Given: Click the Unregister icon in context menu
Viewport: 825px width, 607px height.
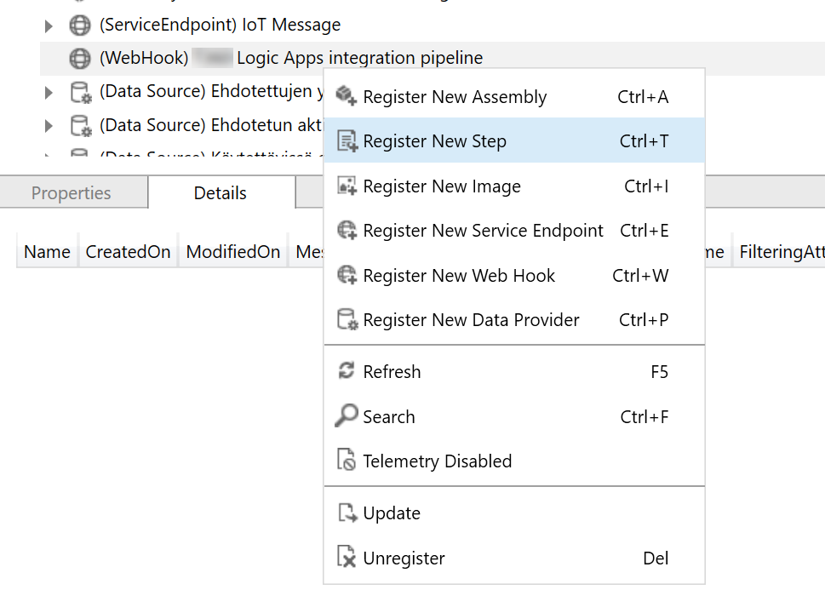Looking at the screenshot, I should coord(347,558).
